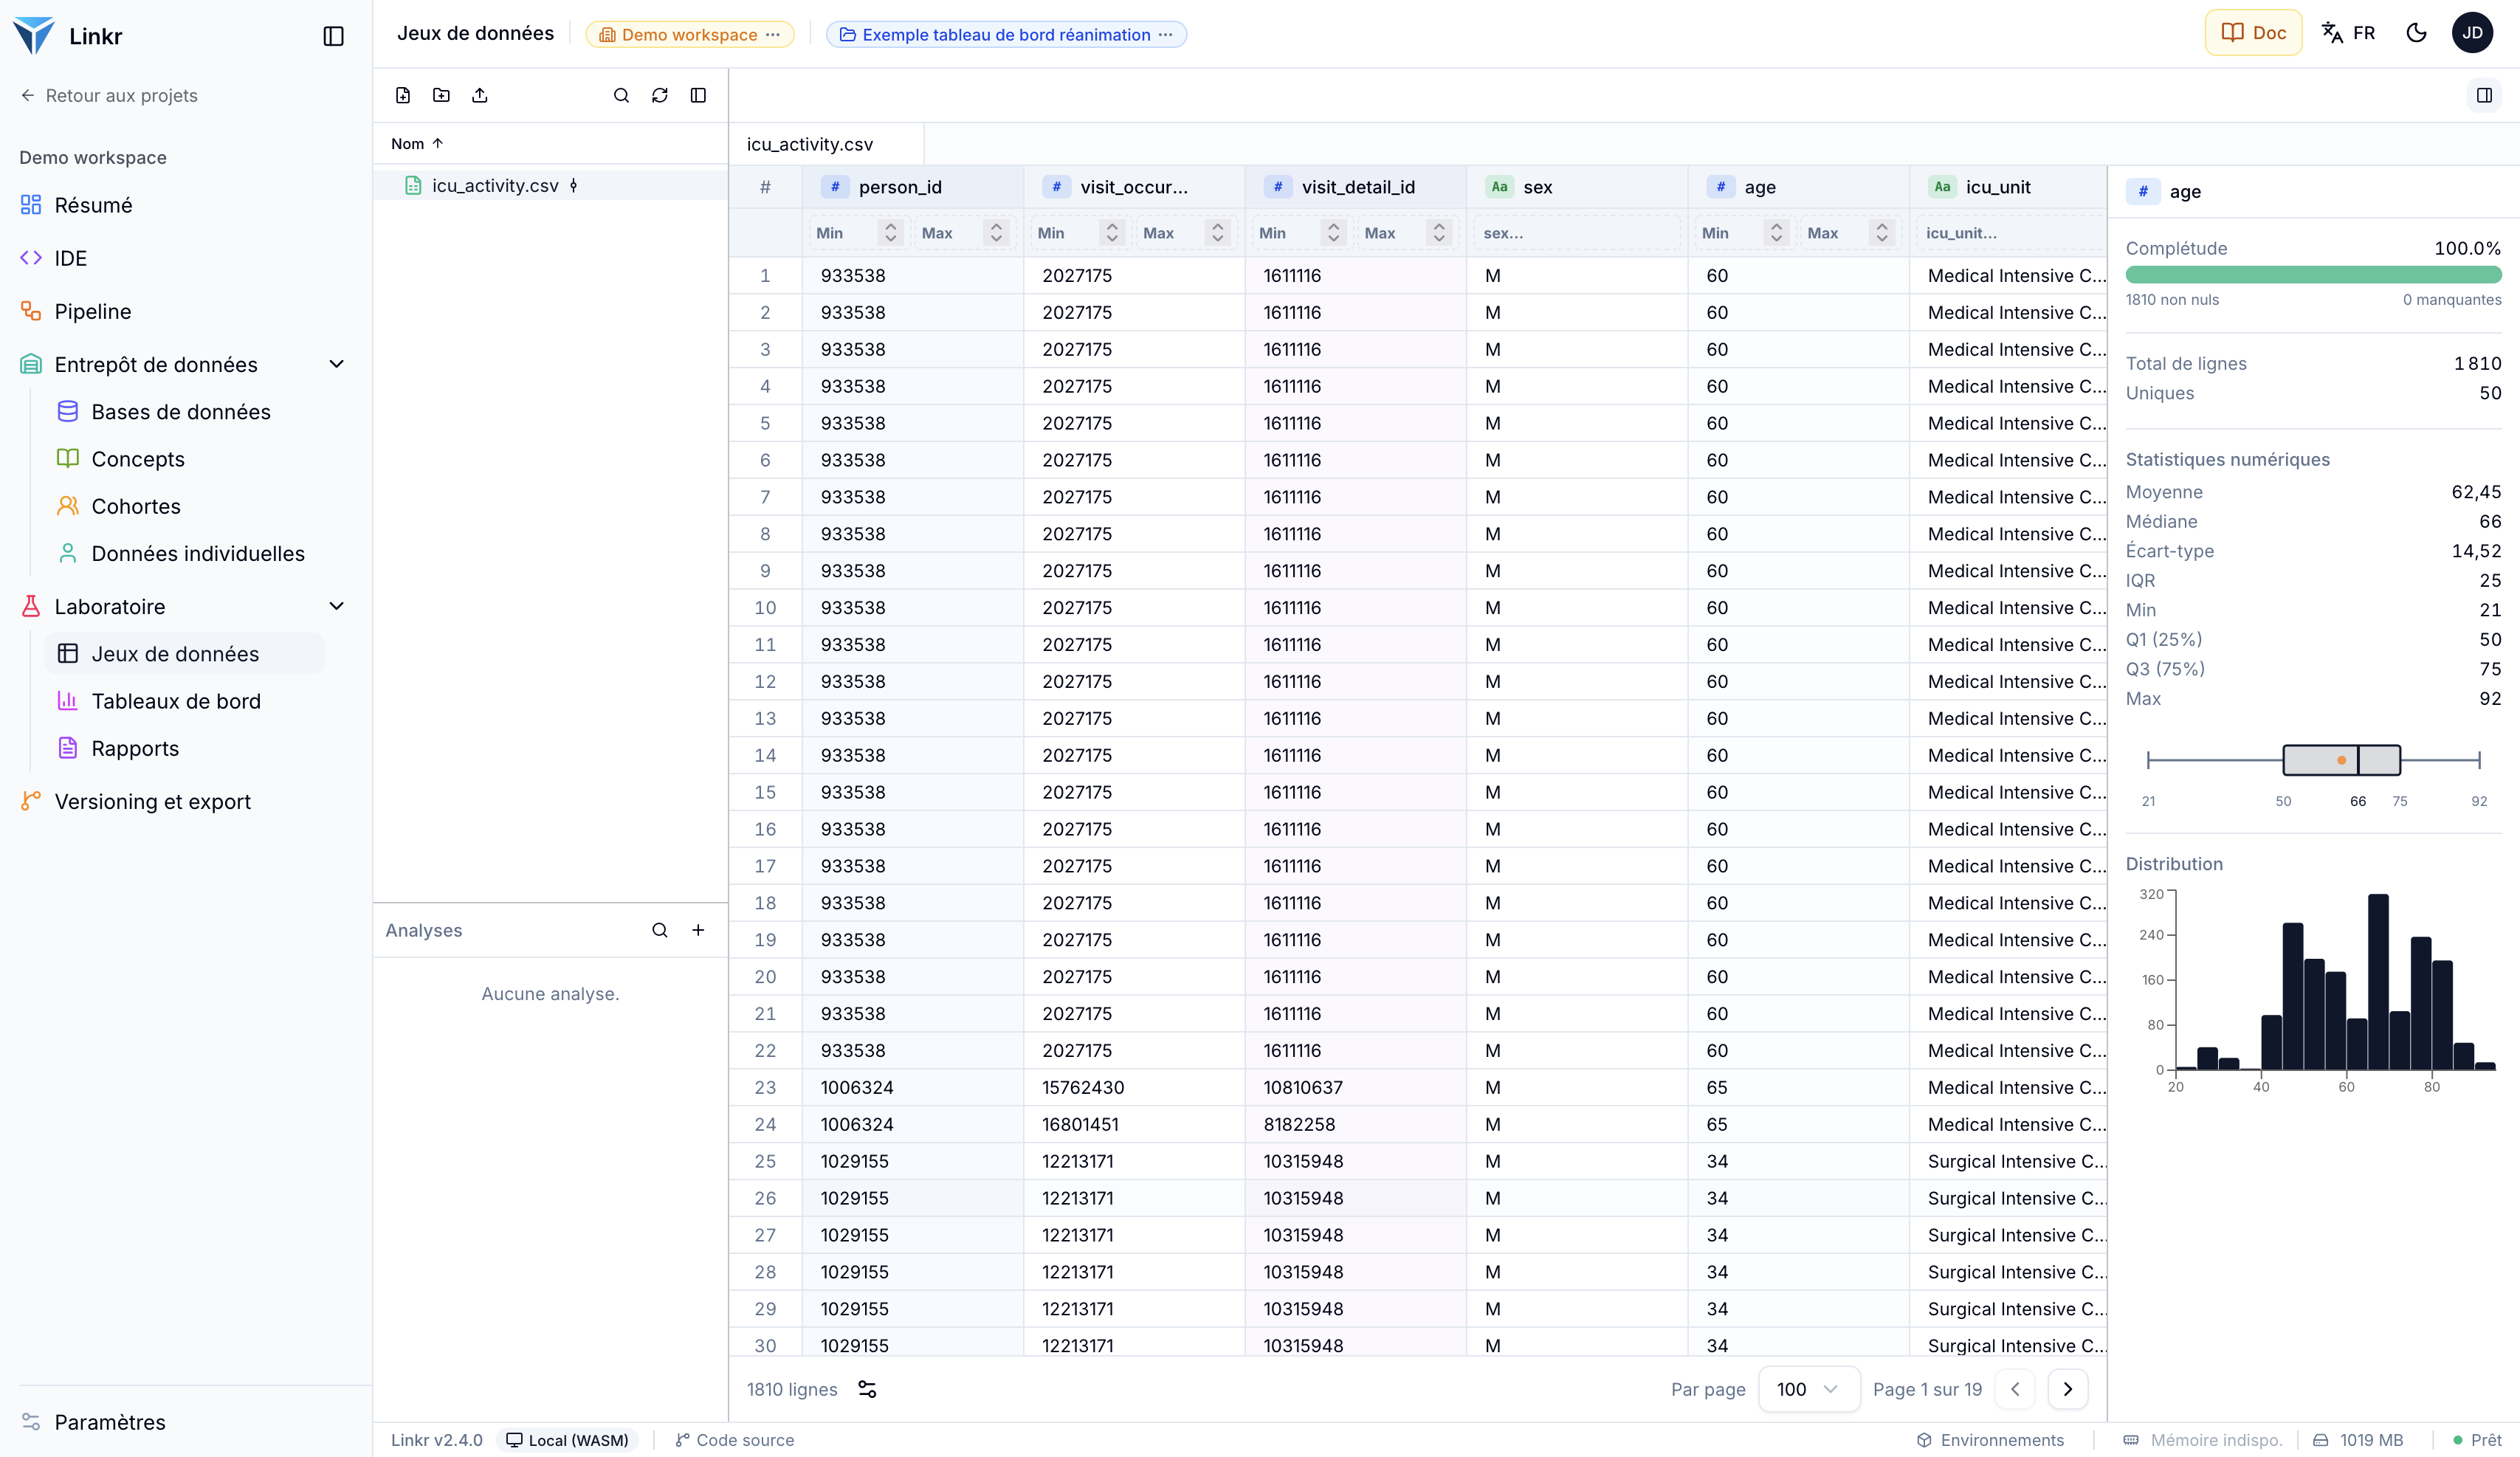Click the age box plot slider

coord(2313,760)
